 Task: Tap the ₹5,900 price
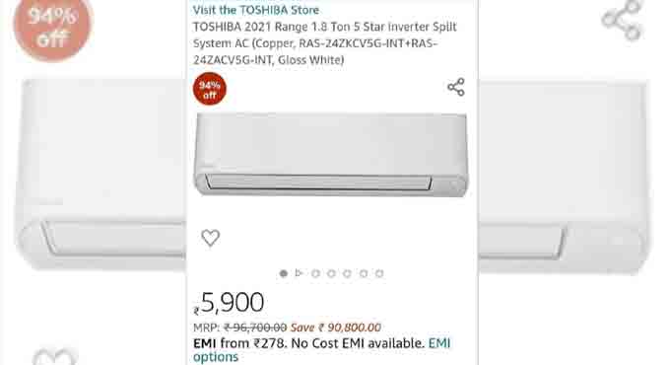click(x=229, y=303)
